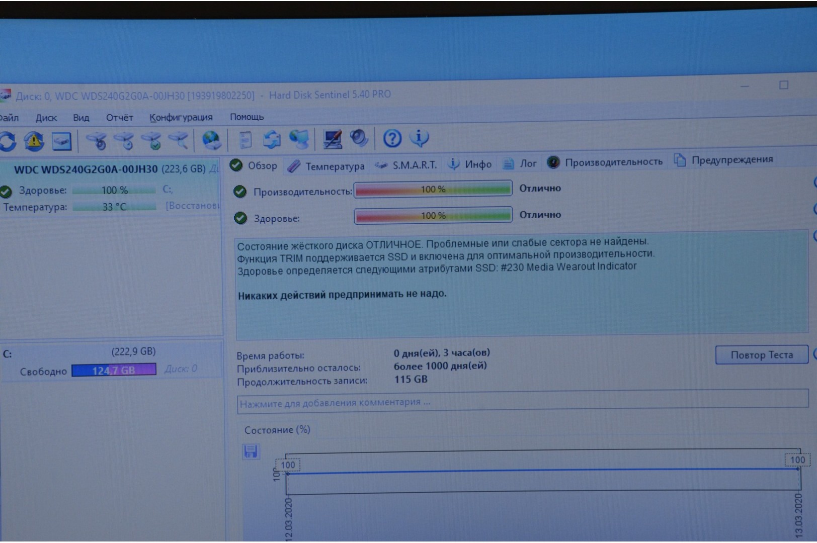Click the globe with disk toolbar icon
This screenshot has height=543, width=817.
pos(211,140)
